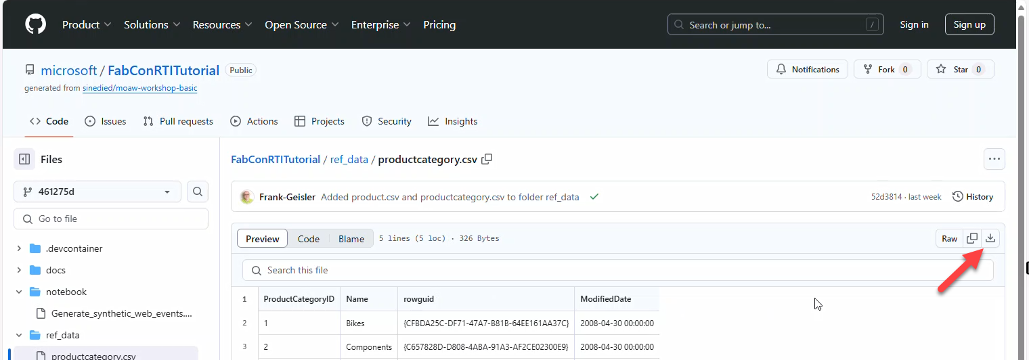The height and width of the screenshot is (360, 1029).
Task: Click the FabConRTITutorial repository title link
Action: point(164,70)
